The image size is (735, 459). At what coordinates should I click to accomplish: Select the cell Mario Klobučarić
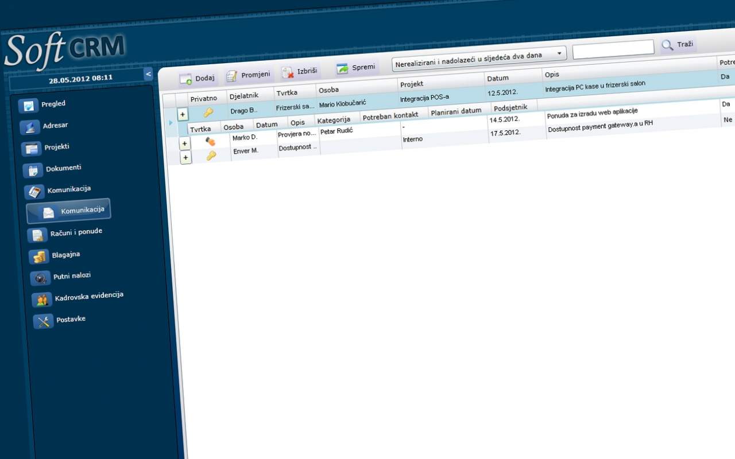[x=342, y=103]
